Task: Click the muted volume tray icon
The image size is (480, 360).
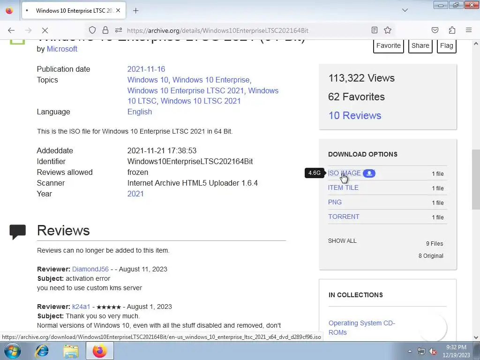Action: pyautogui.click(x=433, y=352)
